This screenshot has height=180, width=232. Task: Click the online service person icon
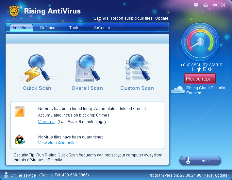pos(6,175)
